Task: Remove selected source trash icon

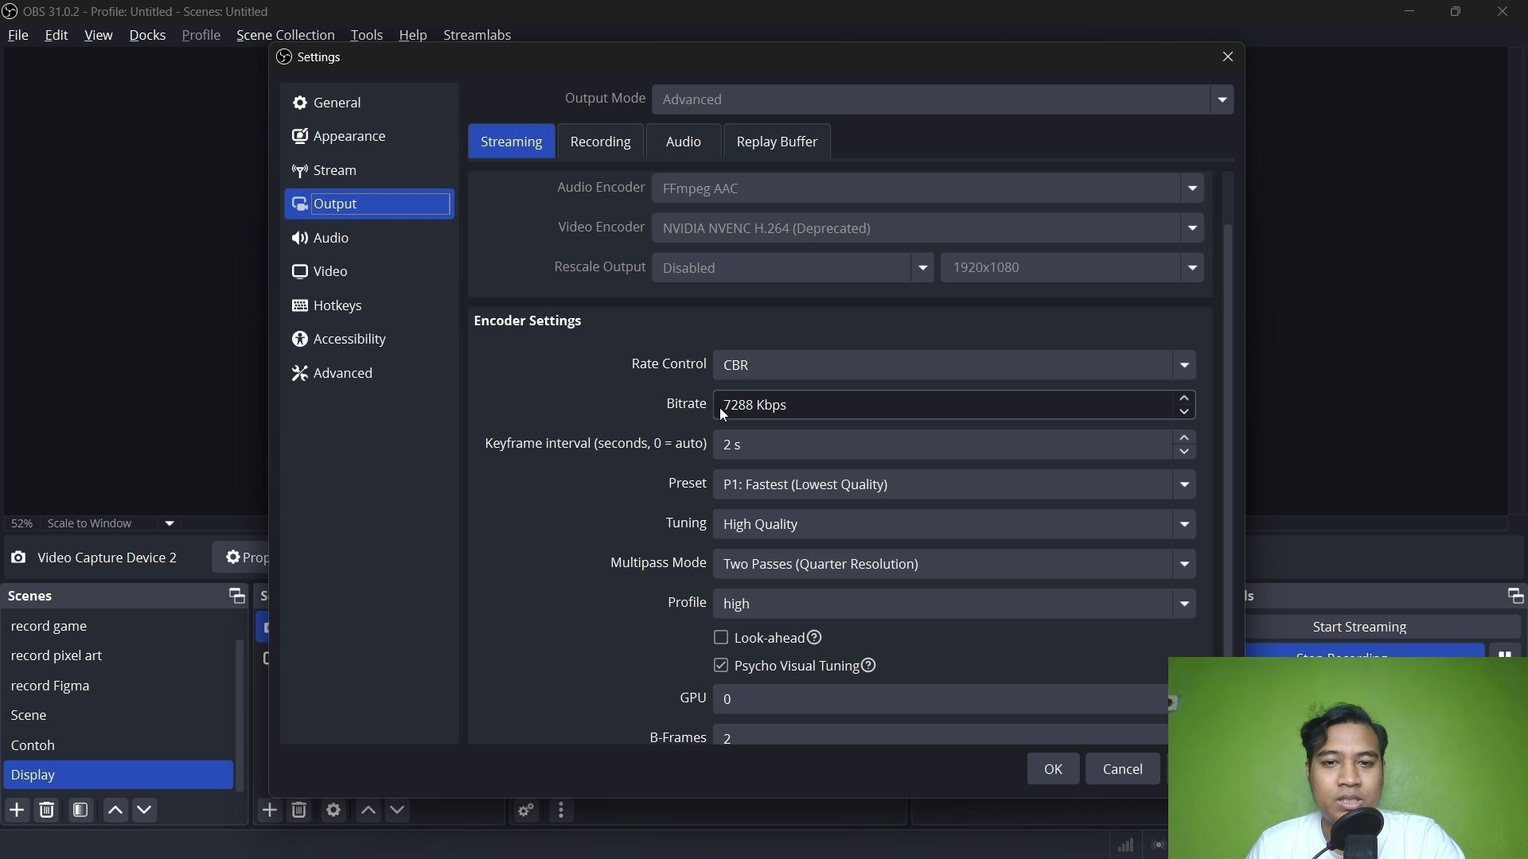Action: pos(300,811)
